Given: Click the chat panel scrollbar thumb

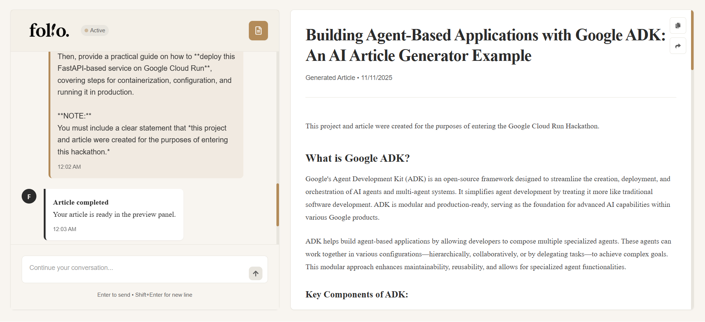Looking at the screenshot, I should [x=278, y=205].
